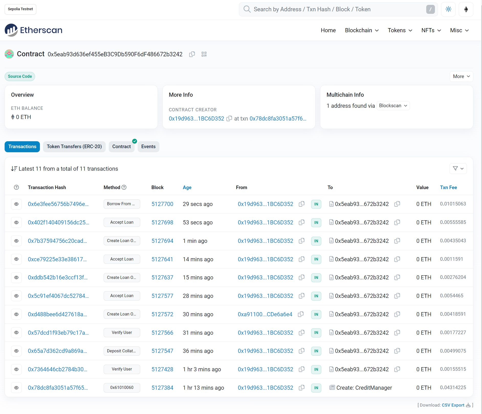
Task: Open contract creation txn 0x78dc8fa3051a57f6 link
Action: pos(278,118)
